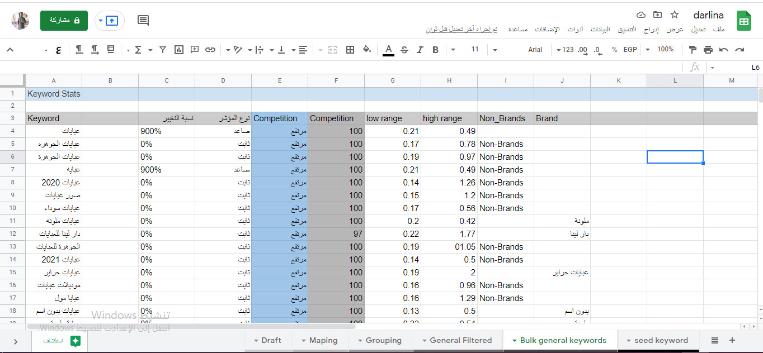Image resolution: width=763 pixels, height=353 pixels.
Task: Add a new sheet with the plus button
Action: (x=732, y=340)
